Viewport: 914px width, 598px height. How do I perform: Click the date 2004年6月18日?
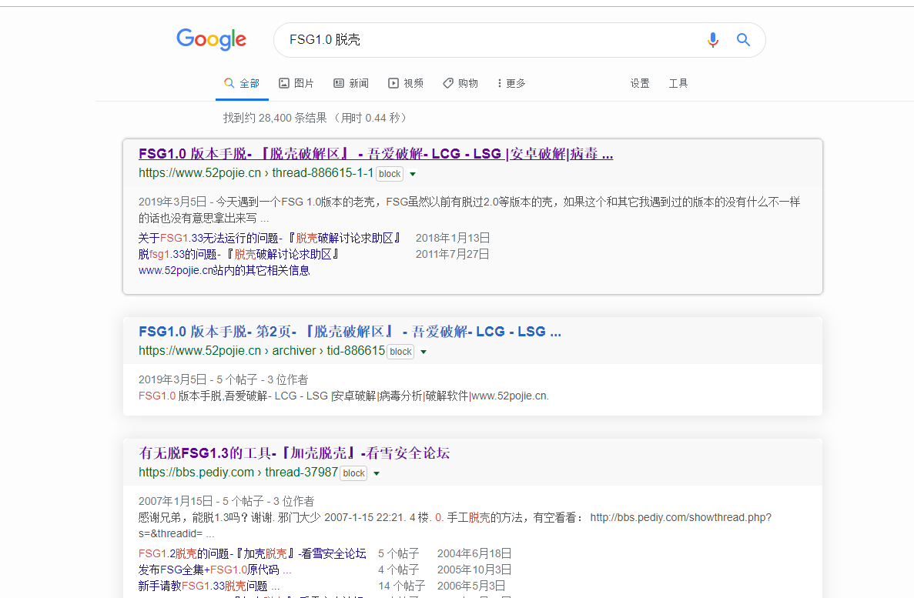[474, 553]
